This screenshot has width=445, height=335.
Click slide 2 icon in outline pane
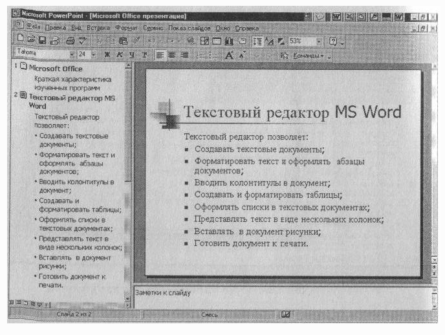click(x=24, y=95)
